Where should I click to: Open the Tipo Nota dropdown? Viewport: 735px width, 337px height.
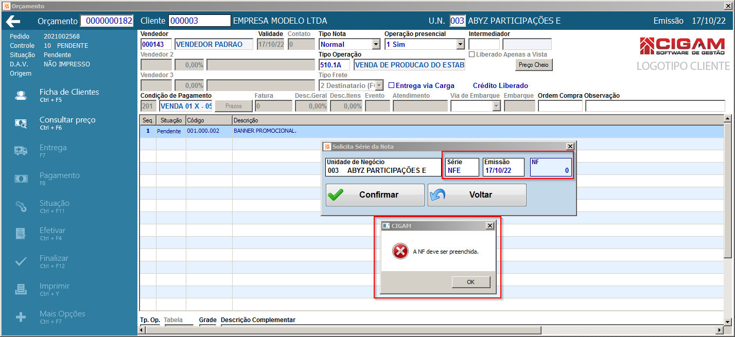click(x=376, y=44)
